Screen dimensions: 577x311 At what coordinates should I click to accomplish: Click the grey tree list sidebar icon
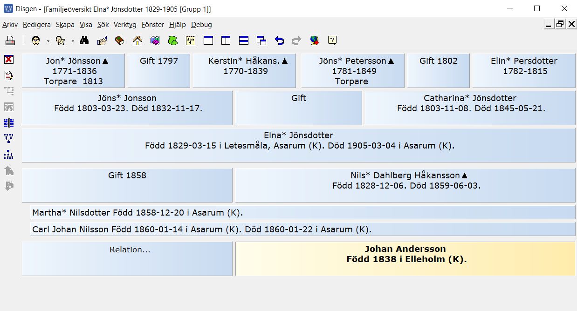pyautogui.click(x=9, y=91)
